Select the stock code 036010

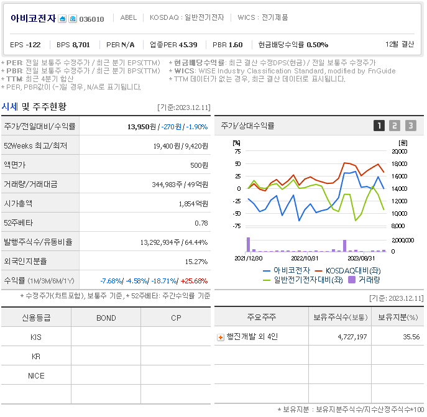(x=91, y=19)
